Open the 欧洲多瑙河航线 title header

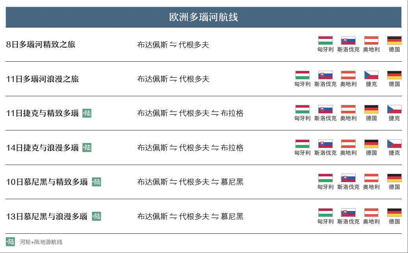204,17
